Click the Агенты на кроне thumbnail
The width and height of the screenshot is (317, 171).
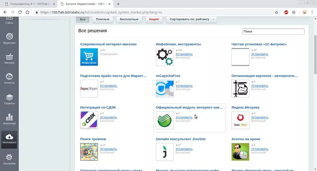240,152
